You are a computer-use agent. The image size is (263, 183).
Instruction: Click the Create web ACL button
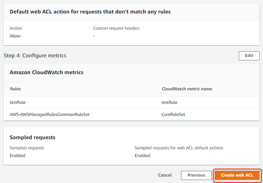tap(237, 175)
